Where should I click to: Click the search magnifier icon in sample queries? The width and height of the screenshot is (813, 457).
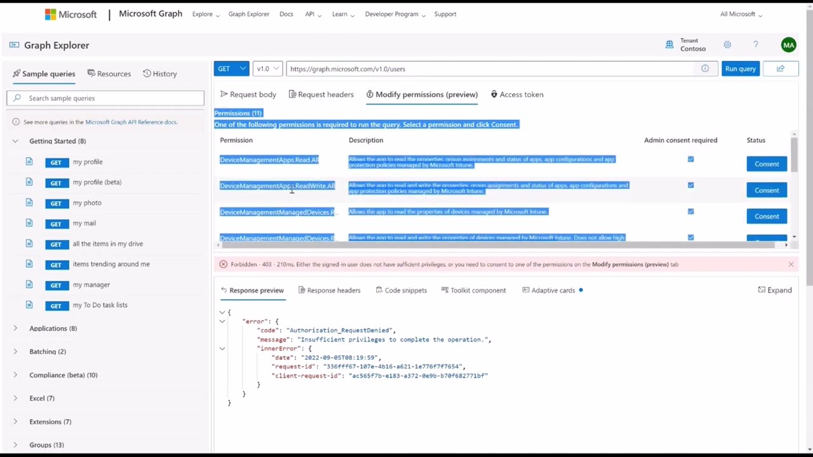17,98
